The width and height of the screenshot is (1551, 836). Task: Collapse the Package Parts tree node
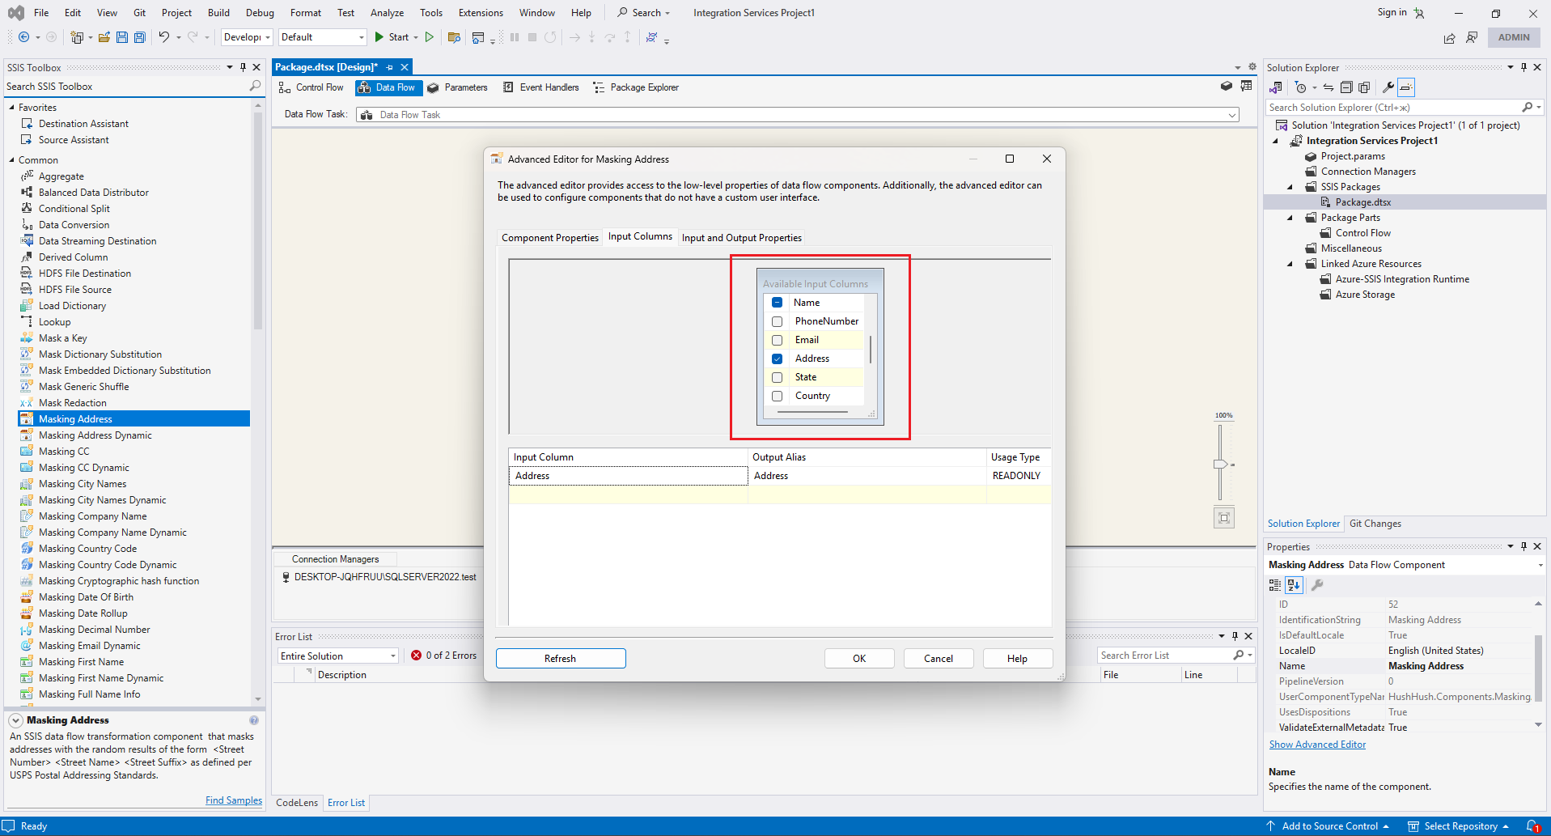point(1290,218)
